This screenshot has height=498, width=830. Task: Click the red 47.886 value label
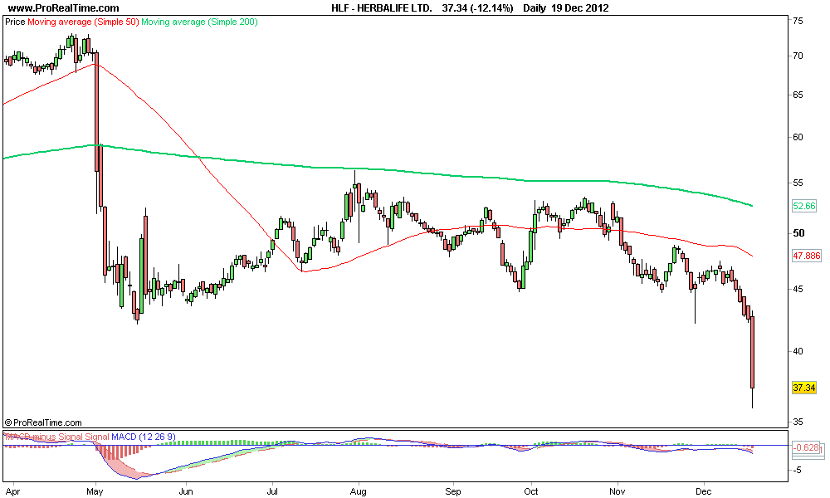tap(806, 256)
